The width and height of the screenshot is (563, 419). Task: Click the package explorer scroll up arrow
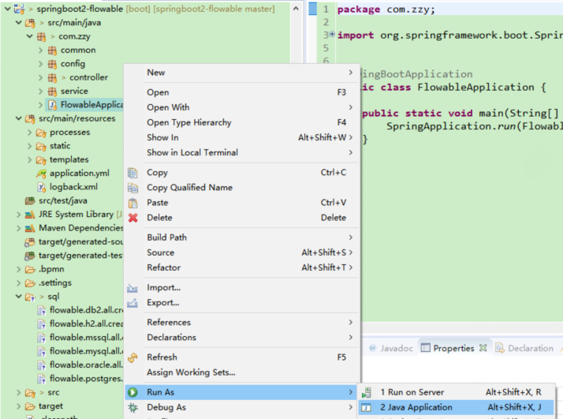296,8
